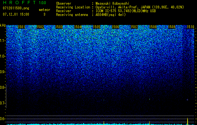This screenshot has height=125, width=197.
Task: Click the receiver ICOM IC-575 text
Action: [106, 11]
